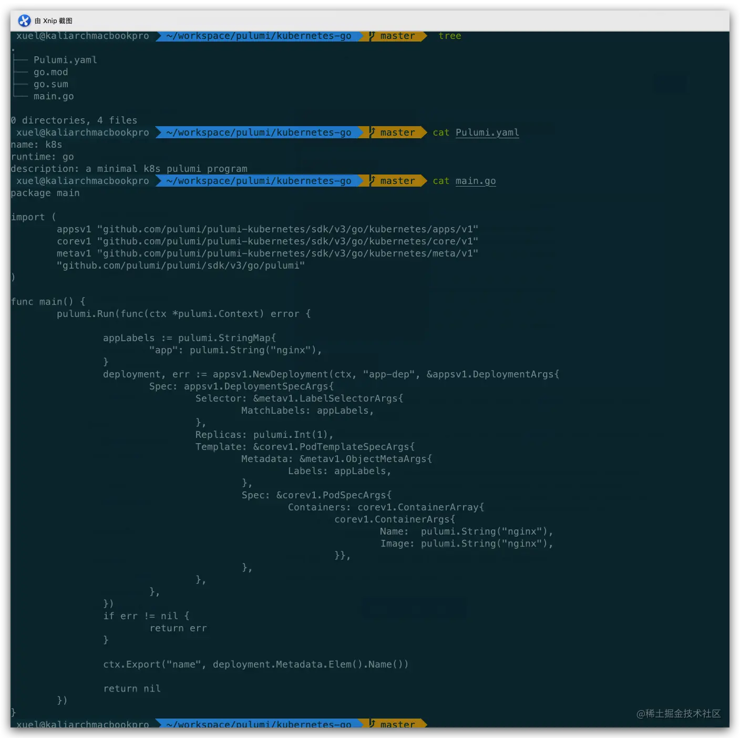
Task: Click the 'tree' command text in prompt
Action: click(450, 36)
